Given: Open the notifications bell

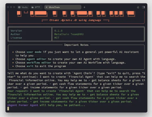Looking at the screenshot, I should (138, 7).
